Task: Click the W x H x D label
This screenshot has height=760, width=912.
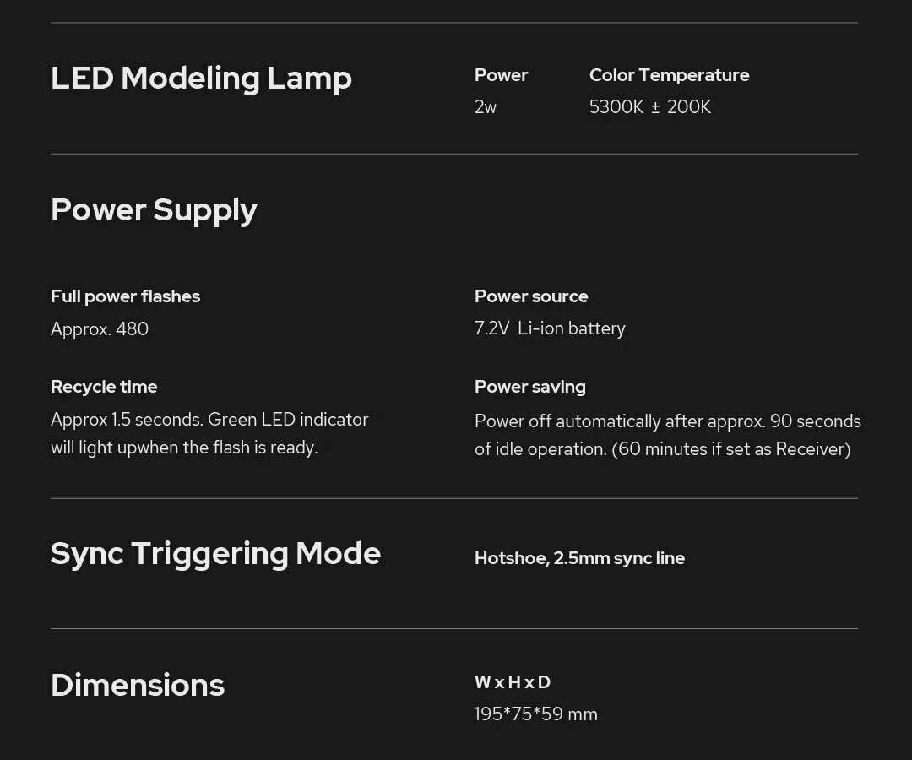Action: tap(513, 682)
